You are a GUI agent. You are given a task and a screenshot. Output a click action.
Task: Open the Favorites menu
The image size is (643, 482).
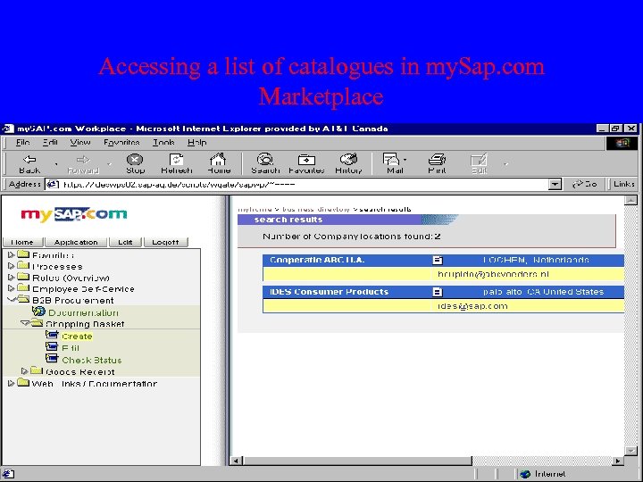pyautogui.click(x=121, y=142)
